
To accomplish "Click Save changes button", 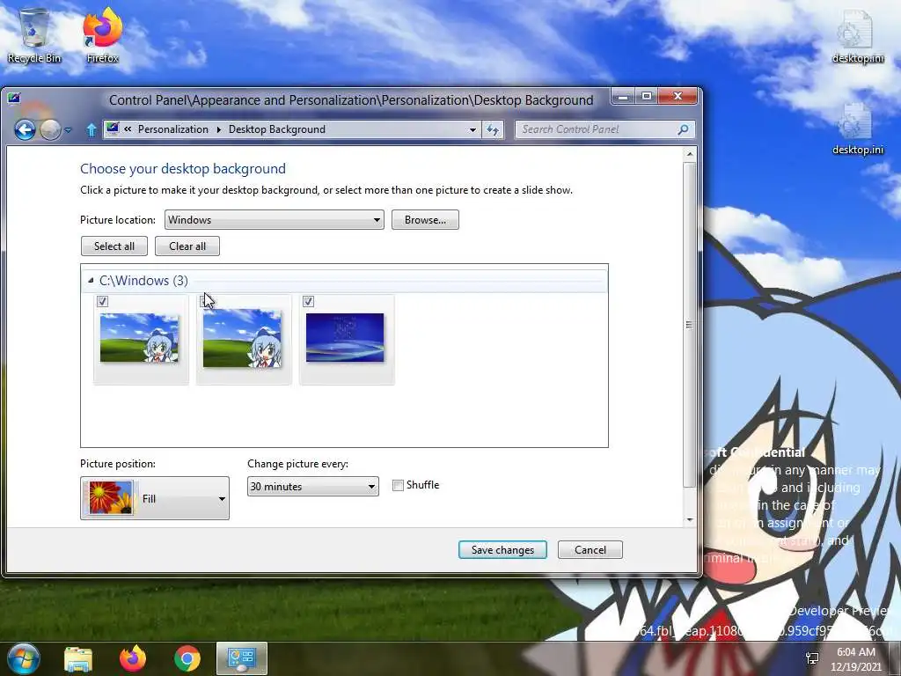I will click(502, 550).
